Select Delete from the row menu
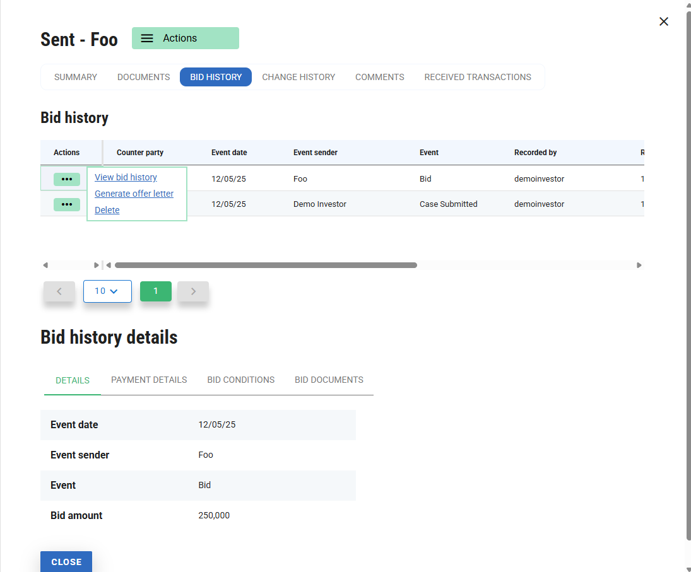The width and height of the screenshot is (691, 572). (107, 210)
